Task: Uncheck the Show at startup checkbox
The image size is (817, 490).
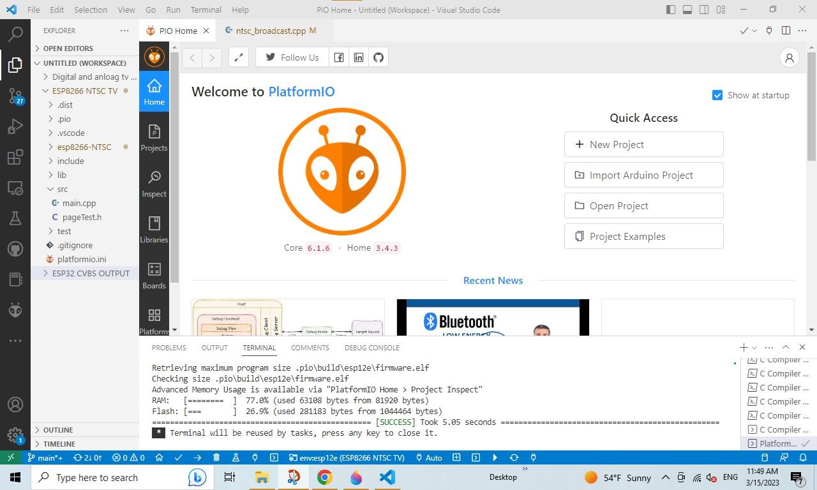Action: click(717, 94)
